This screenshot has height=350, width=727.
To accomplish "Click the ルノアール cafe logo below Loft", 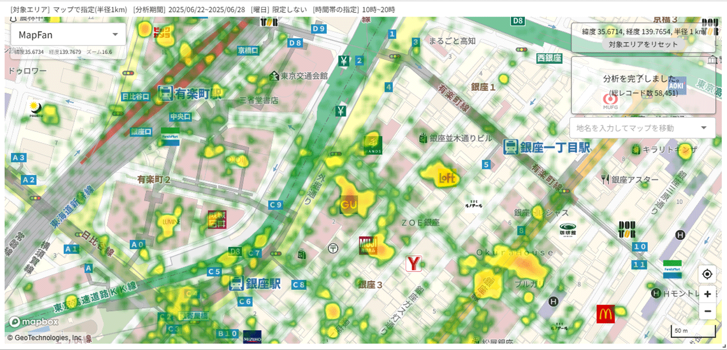I will [x=473, y=203].
